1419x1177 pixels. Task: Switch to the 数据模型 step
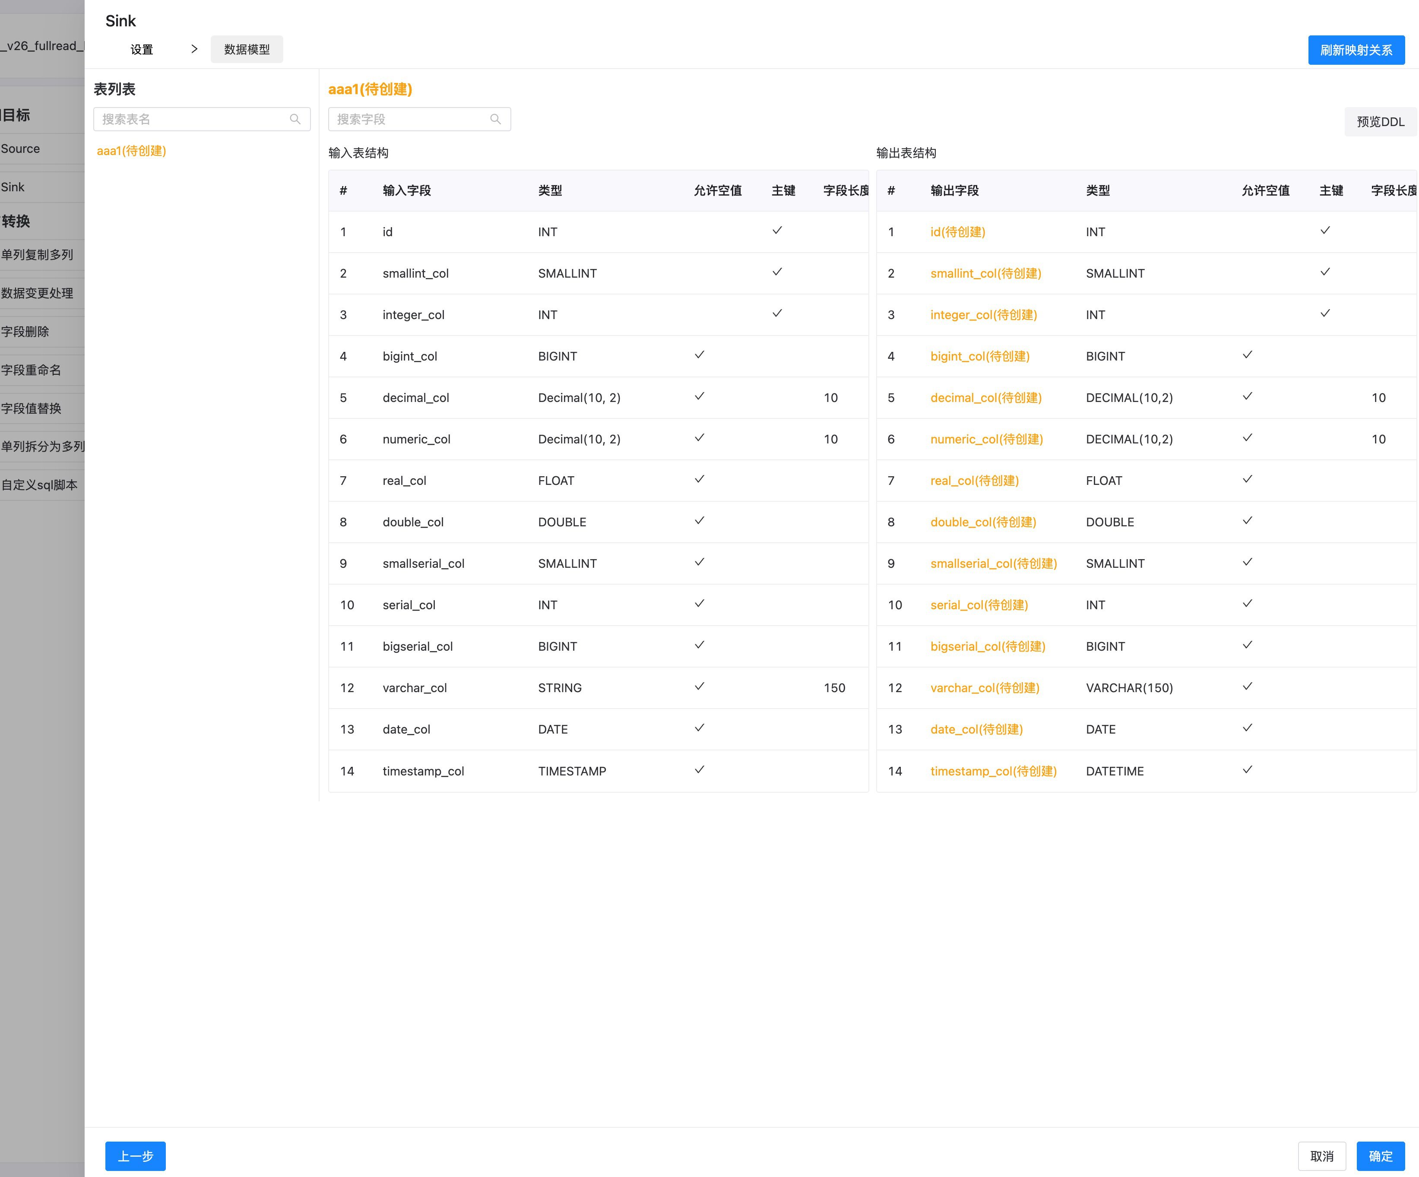tap(247, 49)
